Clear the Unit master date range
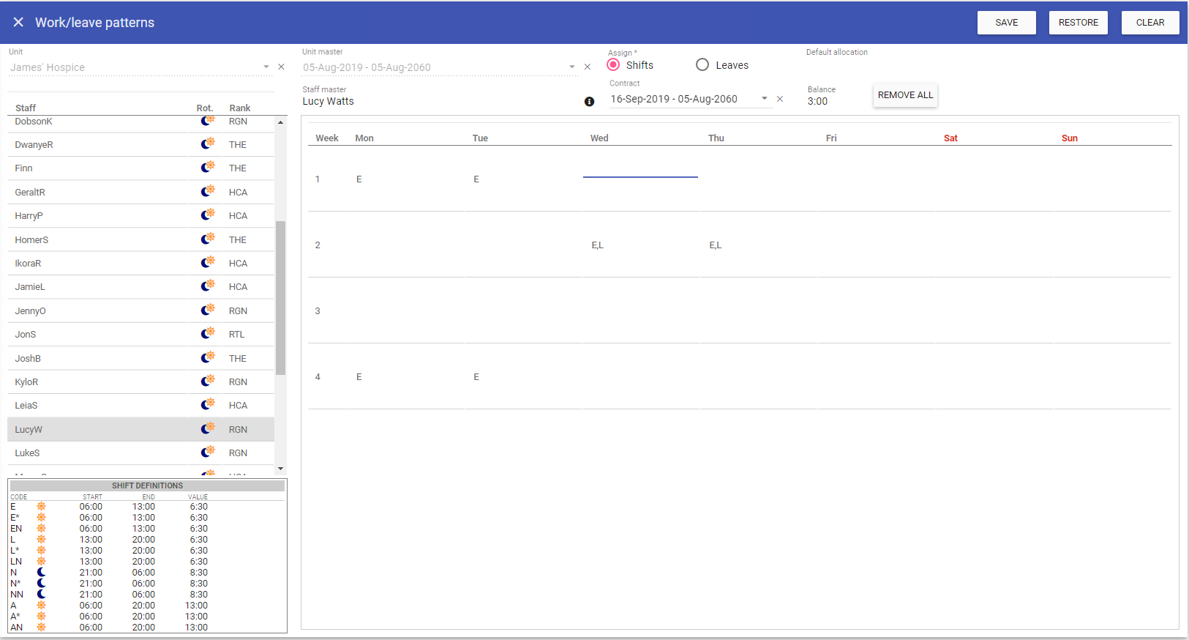 click(587, 67)
